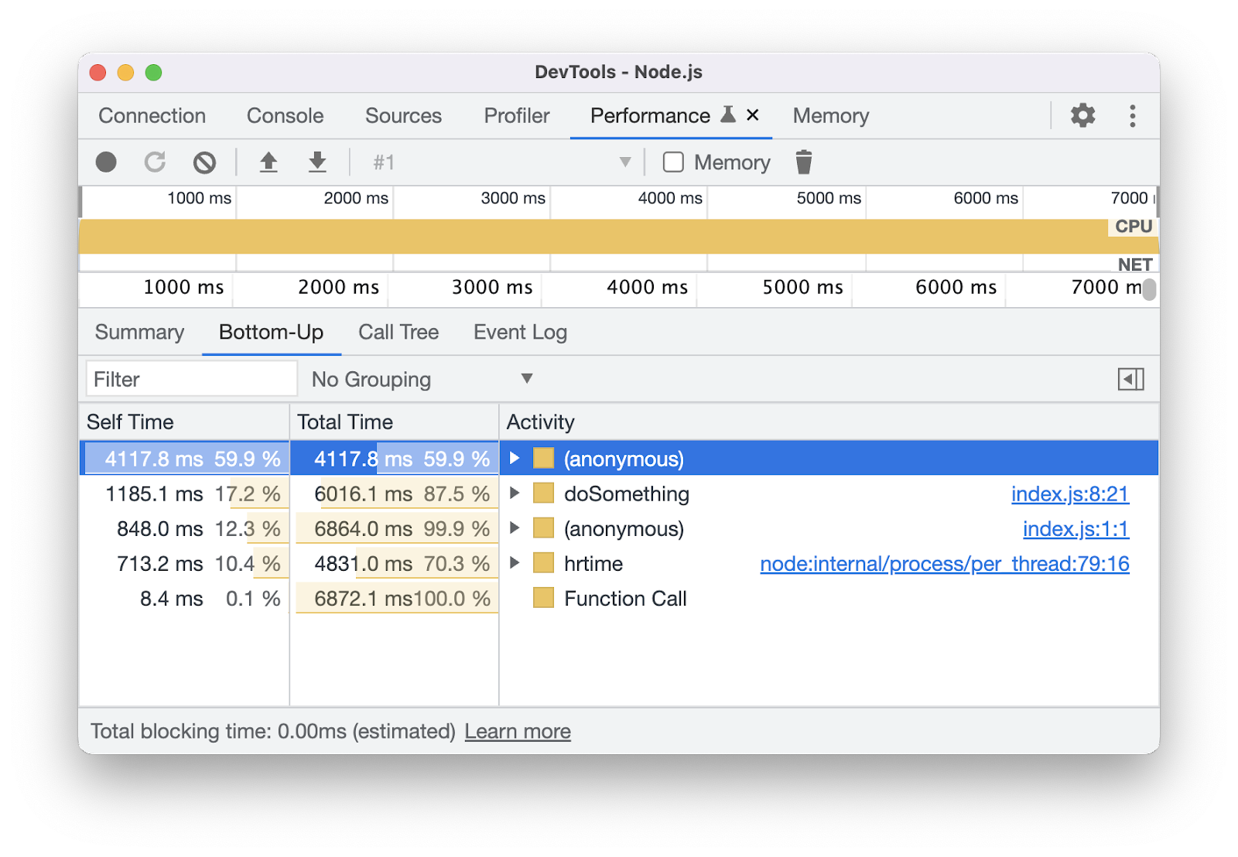Open DevTools settings with the gear icon

pos(1082,115)
